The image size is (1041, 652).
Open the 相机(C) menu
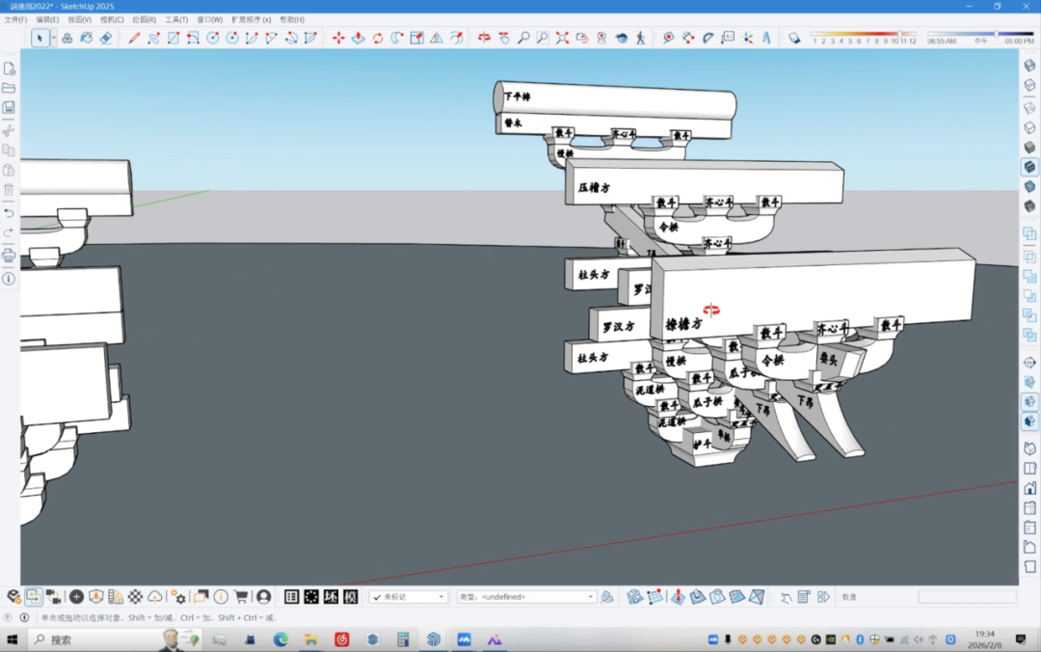(x=112, y=20)
